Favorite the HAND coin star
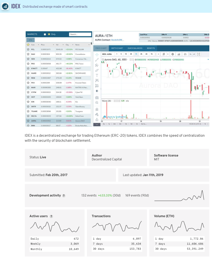 pyautogui.click(x=28, y=73)
